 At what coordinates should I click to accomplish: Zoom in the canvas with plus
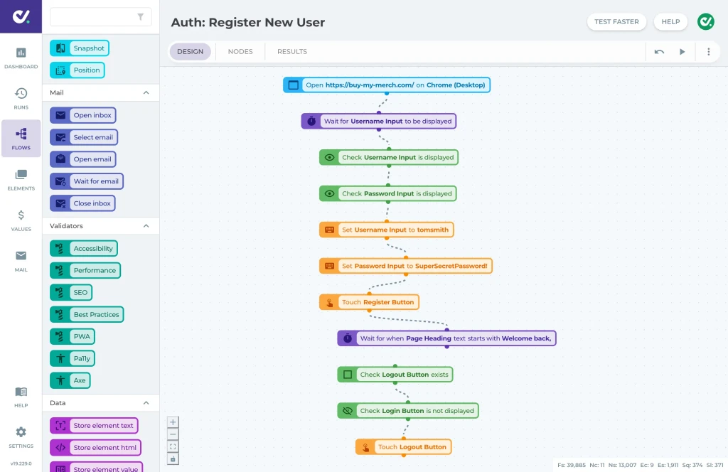coord(173,422)
